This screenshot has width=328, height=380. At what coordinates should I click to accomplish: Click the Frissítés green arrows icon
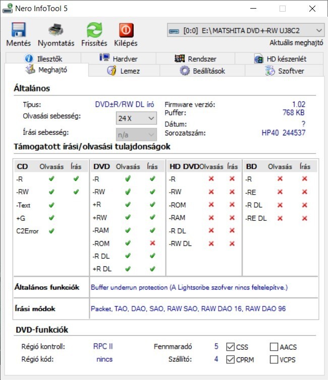pos(94,30)
